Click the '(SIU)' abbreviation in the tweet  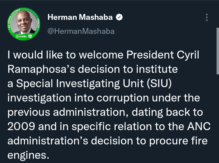[159, 83]
